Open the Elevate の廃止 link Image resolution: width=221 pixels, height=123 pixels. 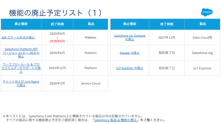[x=130, y=53]
